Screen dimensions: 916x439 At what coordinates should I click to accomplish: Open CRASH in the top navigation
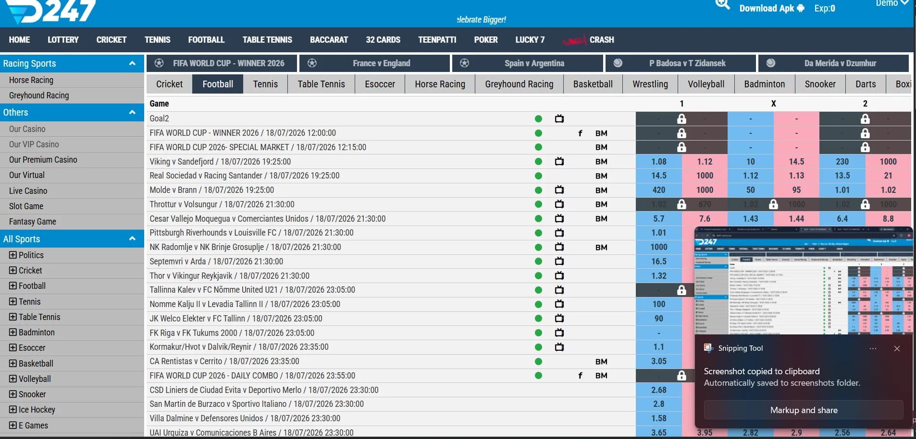click(x=602, y=40)
